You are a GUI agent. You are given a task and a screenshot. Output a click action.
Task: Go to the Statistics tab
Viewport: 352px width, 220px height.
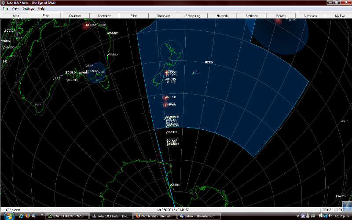point(251,16)
